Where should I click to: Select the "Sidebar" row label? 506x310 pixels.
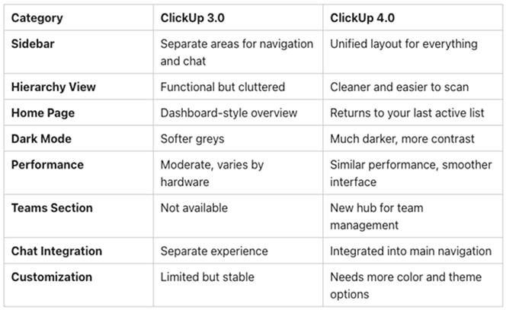33,44
